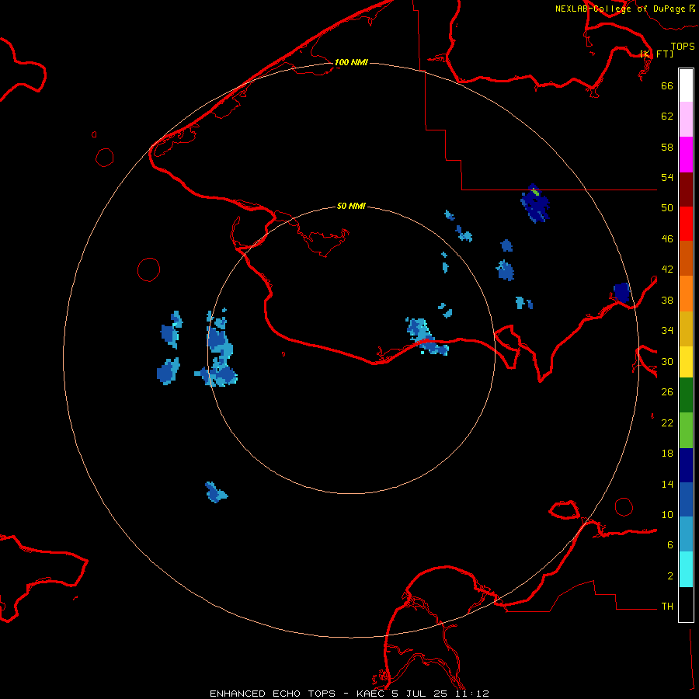Click the medium blue 18 kft swatch
This screenshot has width=699, height=699.
coord(686,499)
